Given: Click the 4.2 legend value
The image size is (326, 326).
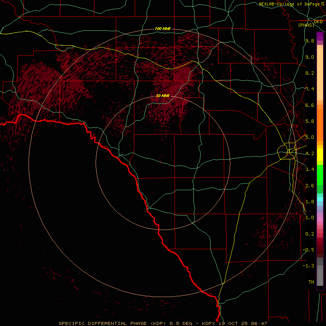Looking at the screenshot, I should pos(310,154).
